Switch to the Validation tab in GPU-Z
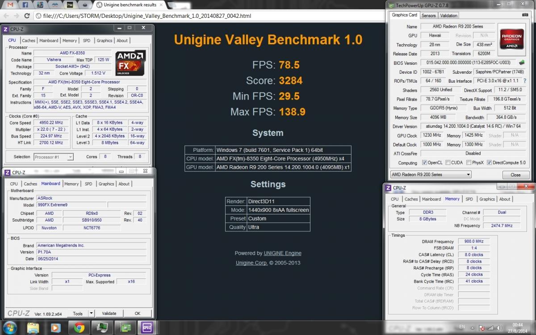Image resolution: width=536 pixels, height=335 pixels. [448, 15]
